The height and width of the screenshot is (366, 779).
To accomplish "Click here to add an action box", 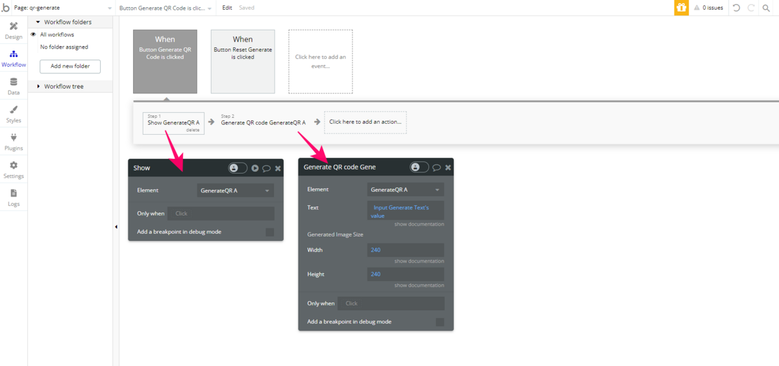I will coord(365,122).
